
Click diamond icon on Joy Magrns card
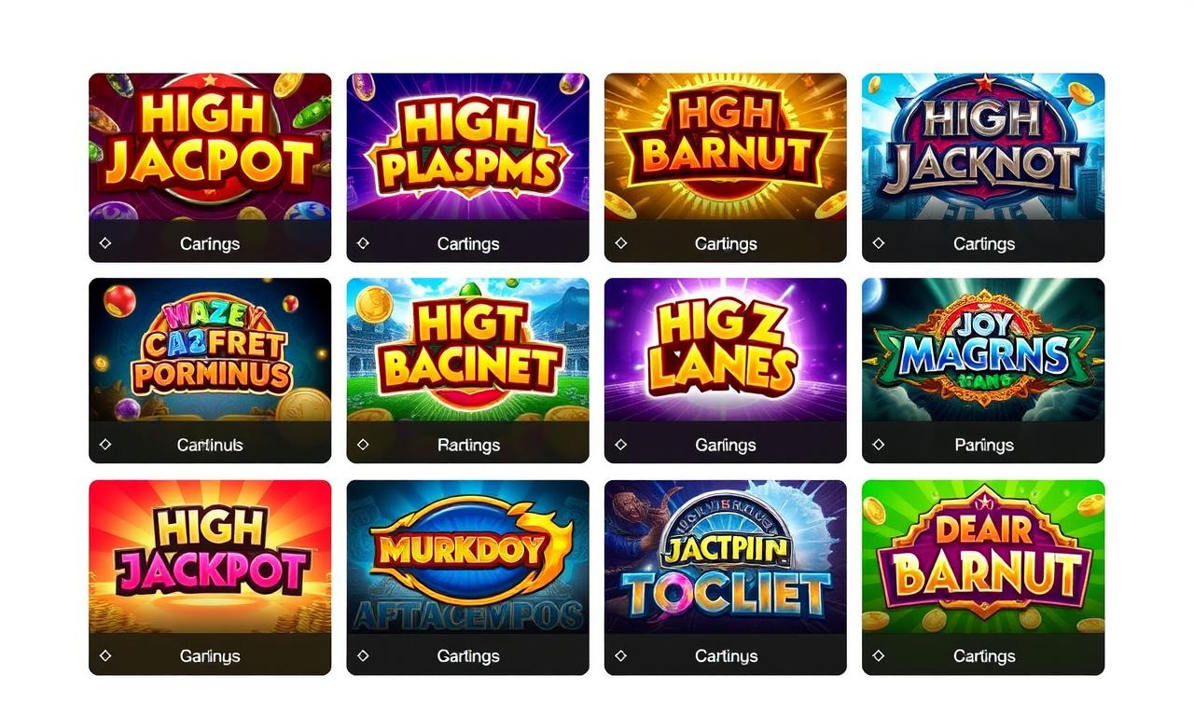(x=878, y=445)
